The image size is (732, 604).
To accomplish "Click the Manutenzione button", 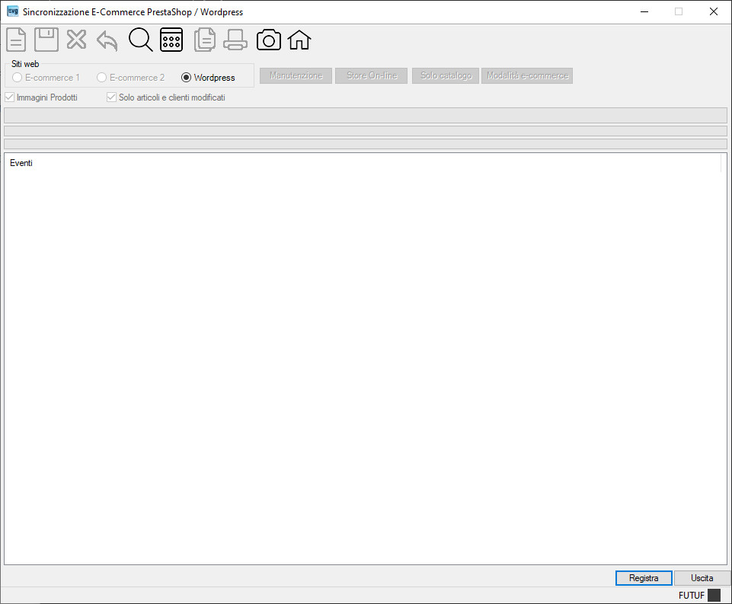I will [296, 75].
